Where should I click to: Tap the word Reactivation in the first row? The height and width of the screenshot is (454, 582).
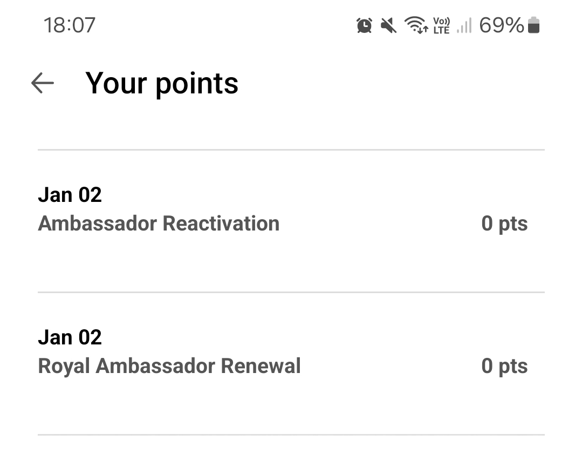(221, 223)
